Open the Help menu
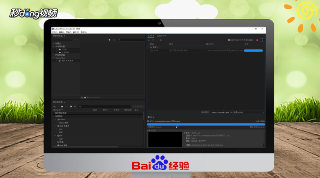 (83, 32)
